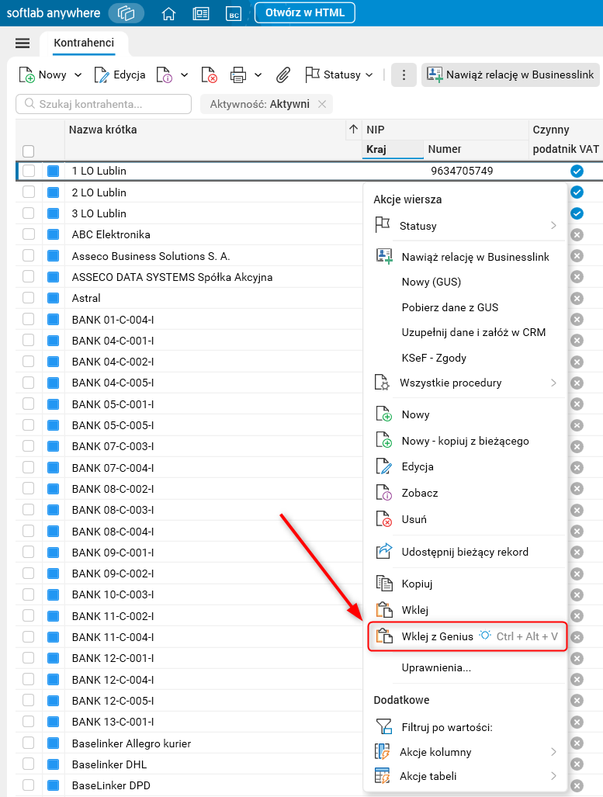Tick the checkbox for 1 LO Lublin
603x797 pixels.
[x=29, y=171]
